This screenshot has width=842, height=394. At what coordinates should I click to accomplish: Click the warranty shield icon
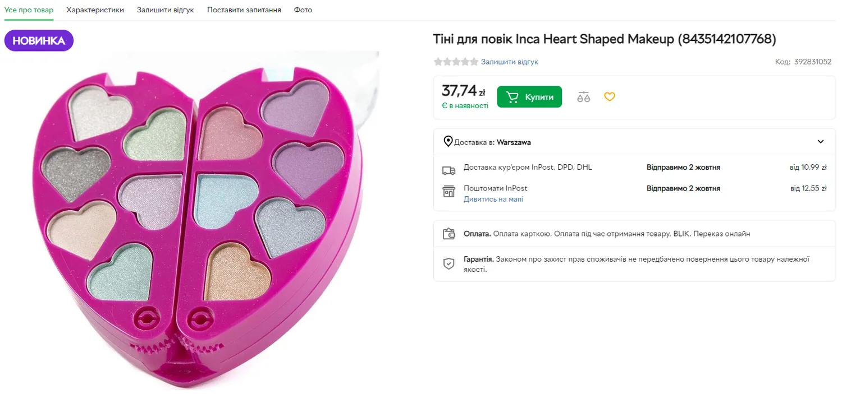(x=449, y=264)
